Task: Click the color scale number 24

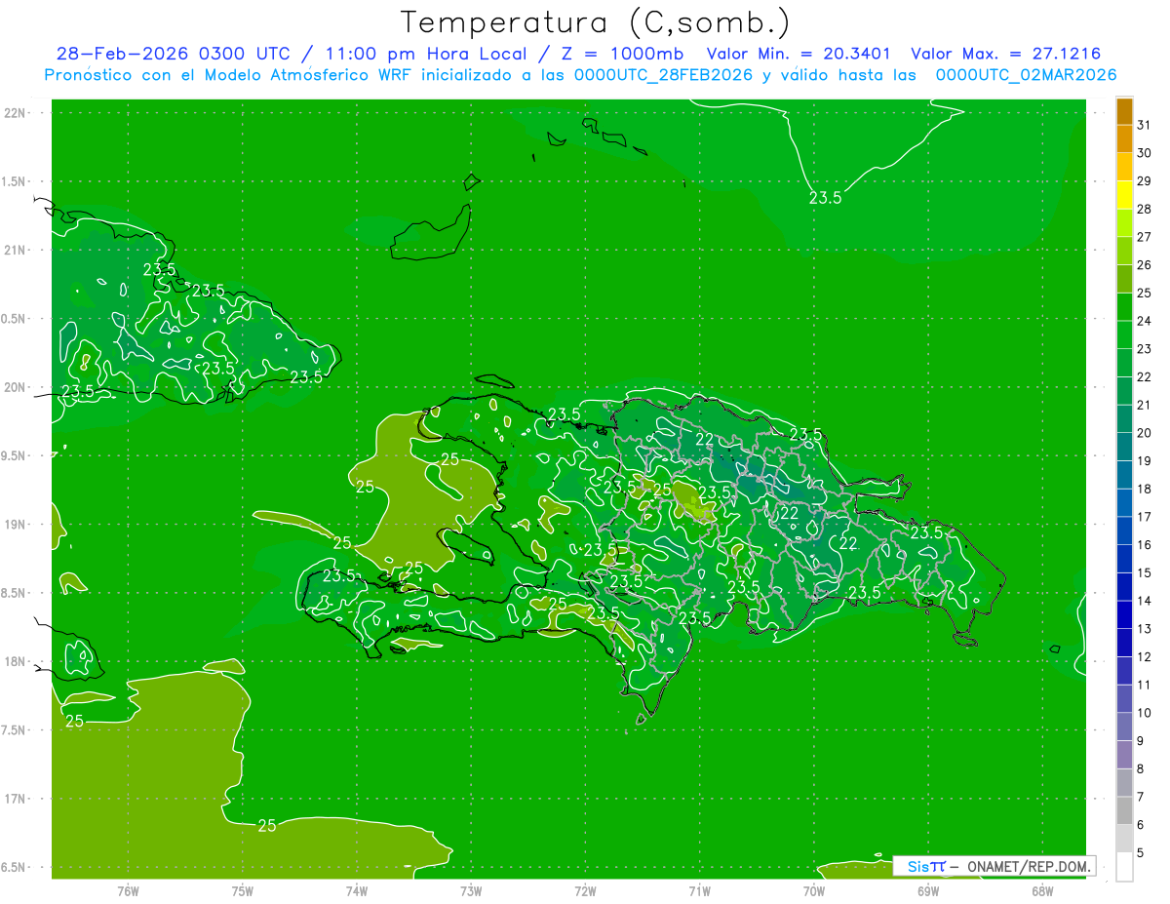Action: tap(1144, 321)
